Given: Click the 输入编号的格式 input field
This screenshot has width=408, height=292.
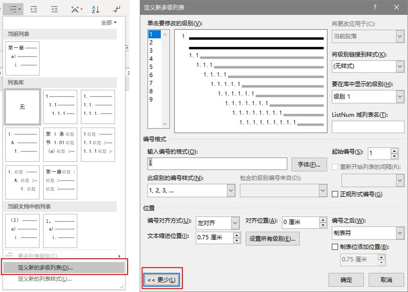Looking at the screenshot, I should 217,164.
